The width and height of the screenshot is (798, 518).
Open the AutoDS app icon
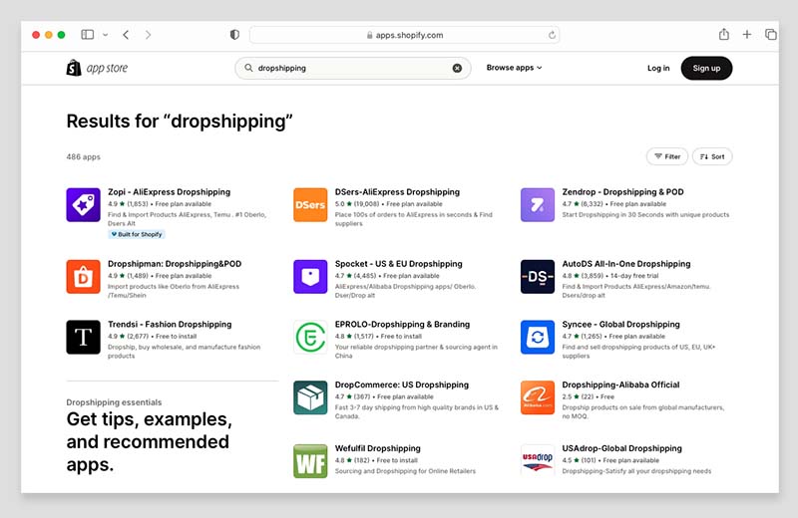click(538, 277)
